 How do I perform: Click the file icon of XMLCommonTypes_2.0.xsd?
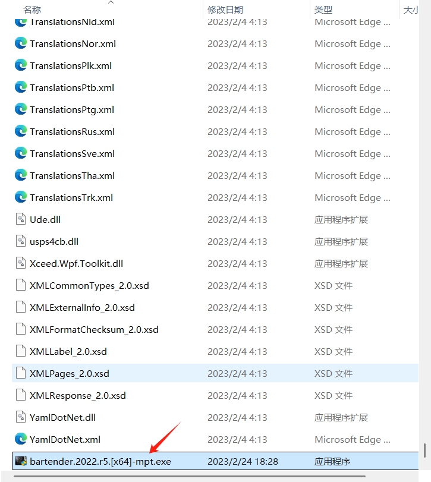[21, 285]
